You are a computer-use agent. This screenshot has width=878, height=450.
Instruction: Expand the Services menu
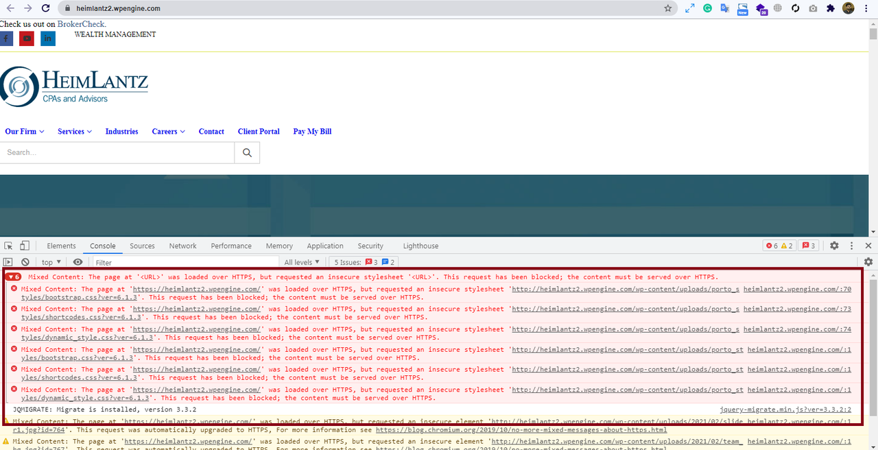click(x=75, y=132)
